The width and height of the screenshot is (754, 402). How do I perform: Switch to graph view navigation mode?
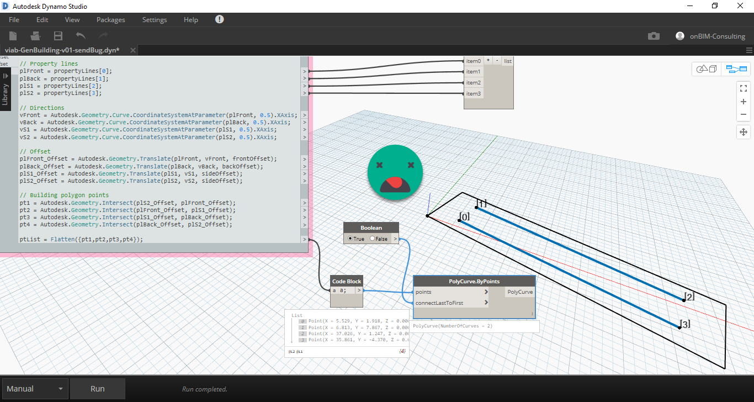(736, 69)
